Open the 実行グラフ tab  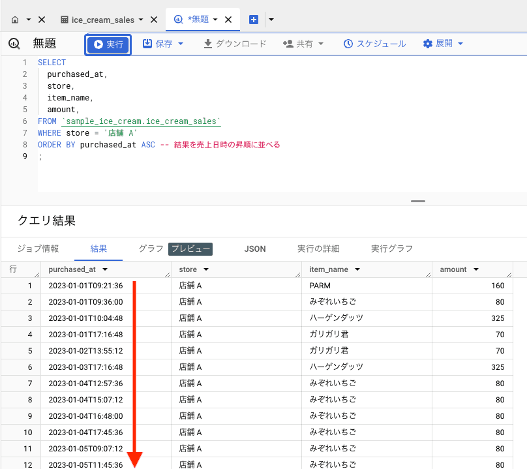coord(391,249)
